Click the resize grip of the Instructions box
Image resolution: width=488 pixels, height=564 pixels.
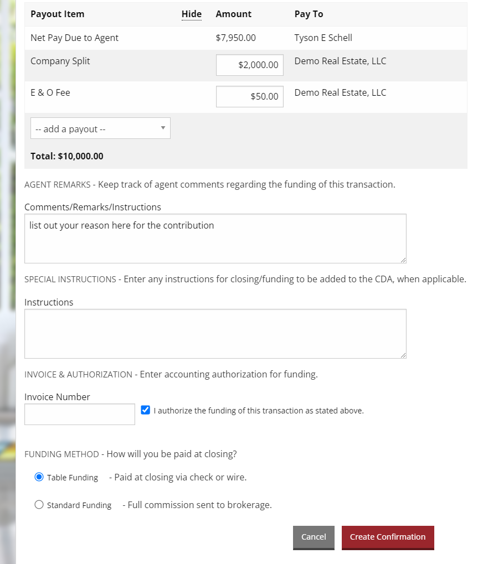[x=403, y=355]
